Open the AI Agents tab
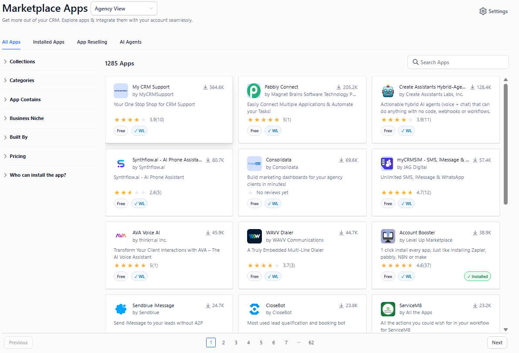 [130, 42]
